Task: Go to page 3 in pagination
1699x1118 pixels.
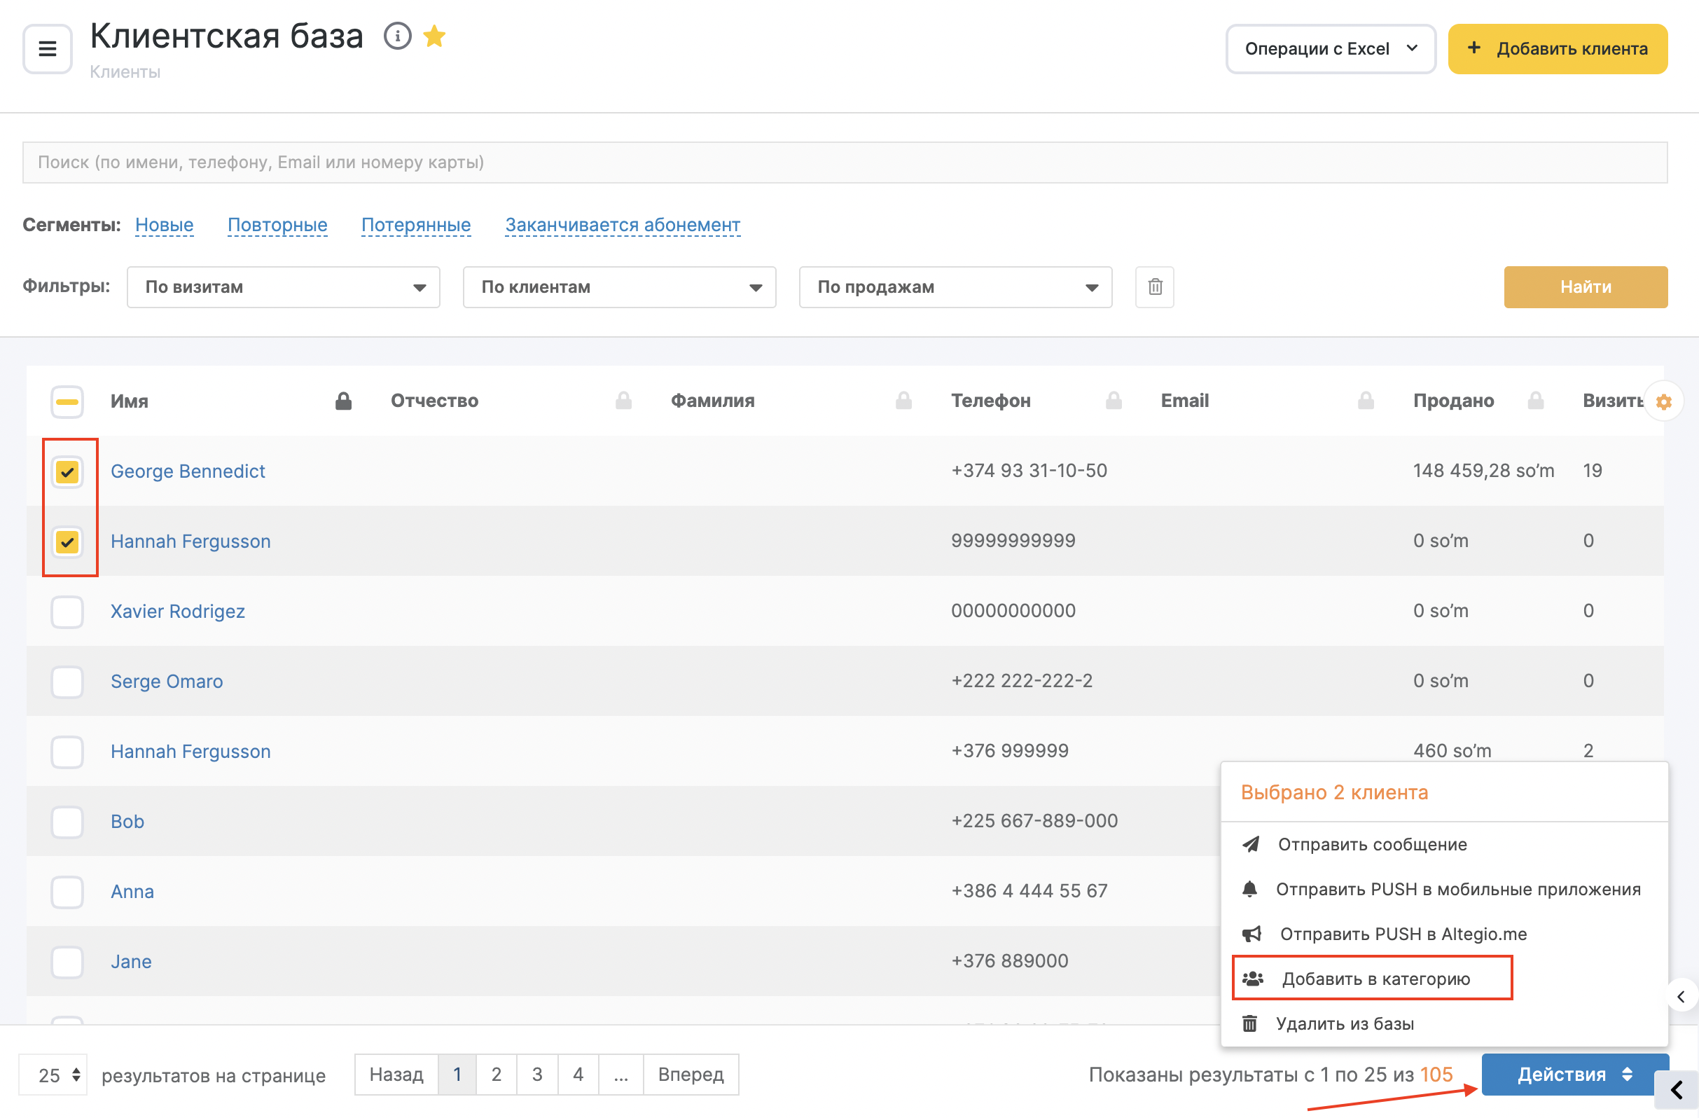Action: [537, 1075]
